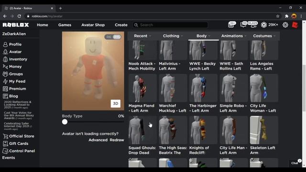Adjust the Body Type slider handle

coord(65,122)
